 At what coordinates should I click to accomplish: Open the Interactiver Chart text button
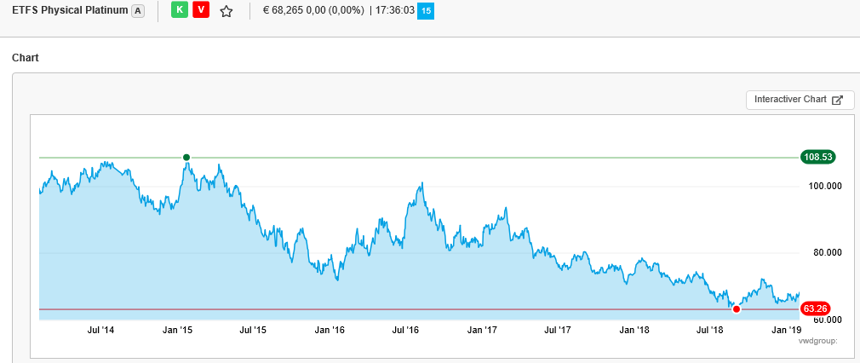tap(790, 100)
